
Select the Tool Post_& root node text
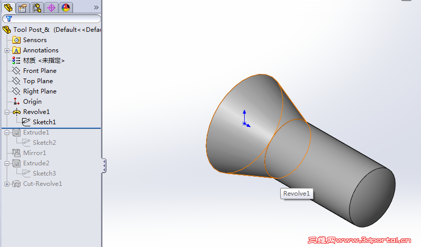[x=57, y=29]
